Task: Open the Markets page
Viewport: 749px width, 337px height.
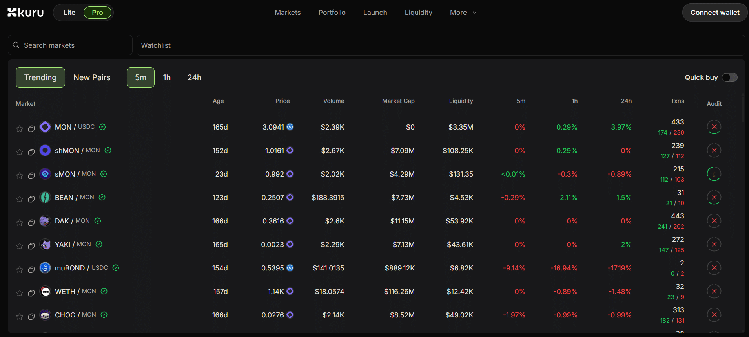Action: [x=288, y=13]
